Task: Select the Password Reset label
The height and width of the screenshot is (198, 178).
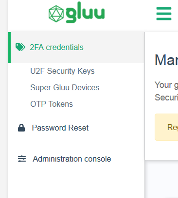Action: pyautogui.click(x=60, y=128)
